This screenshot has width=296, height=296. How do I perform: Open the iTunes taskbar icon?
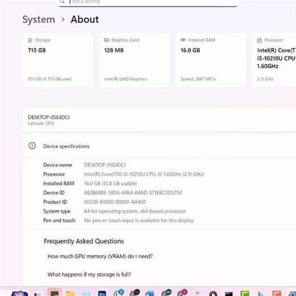198,294
